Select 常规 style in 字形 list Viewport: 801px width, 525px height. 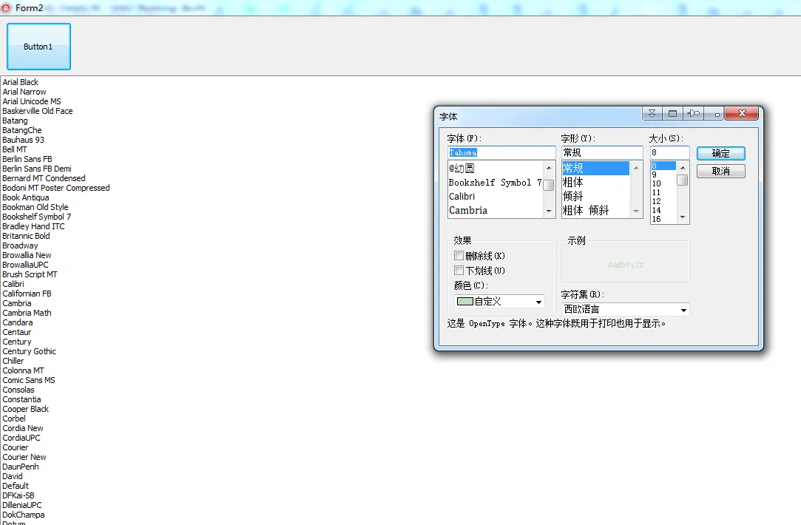[x=595, y=168]
